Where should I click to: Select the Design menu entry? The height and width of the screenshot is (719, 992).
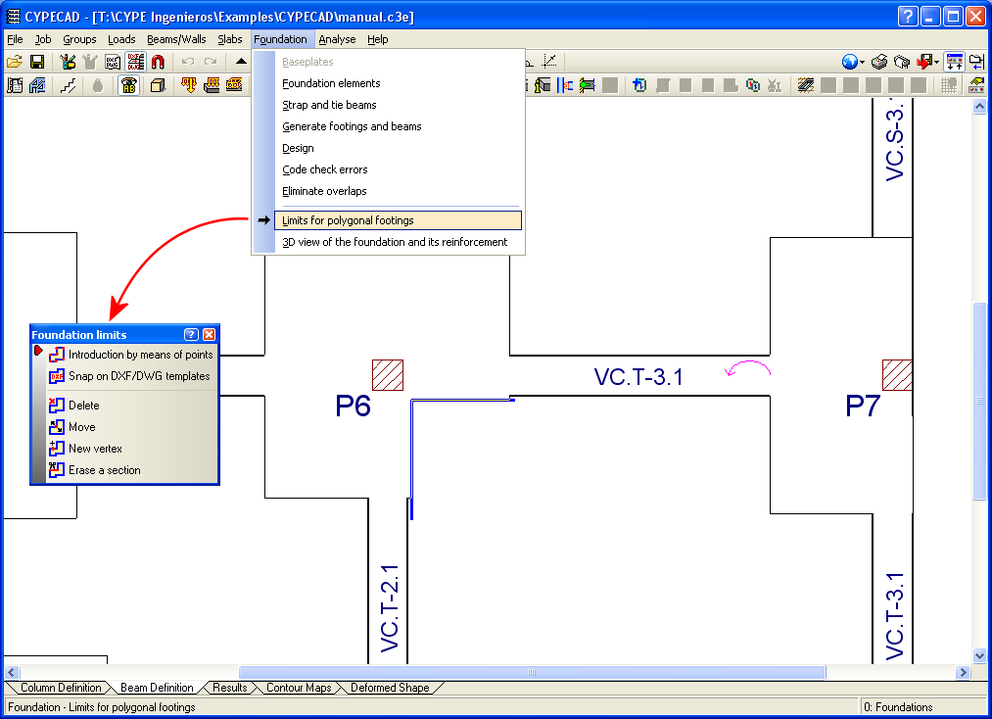[398, 148]
